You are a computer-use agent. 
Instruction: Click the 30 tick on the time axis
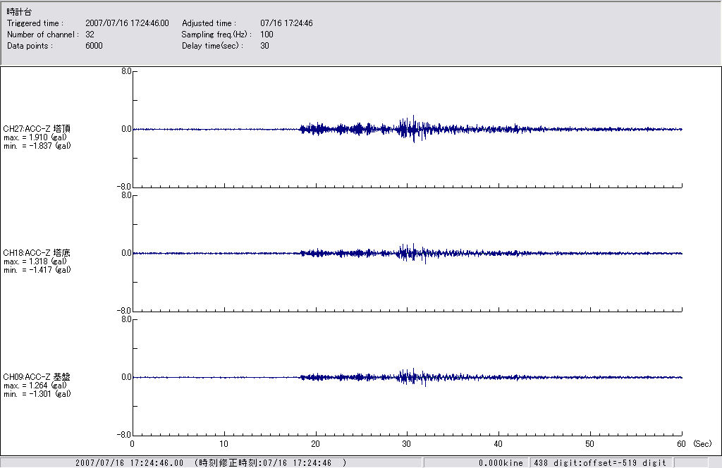click(407, 444)
